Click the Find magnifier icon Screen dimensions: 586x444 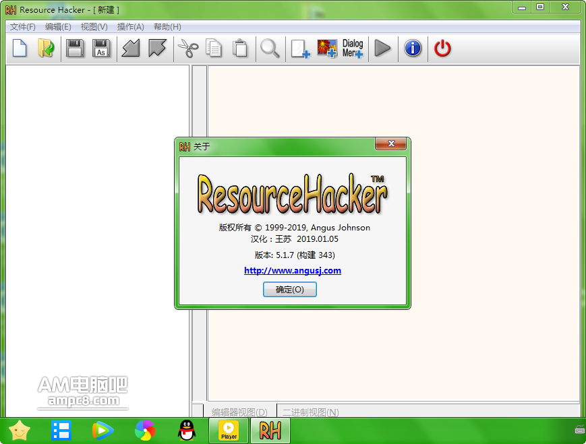[270, 48]
